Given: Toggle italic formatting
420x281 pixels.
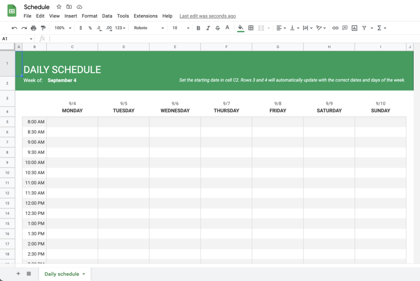Looking at the screenshot, I should [x=208, y=28].
